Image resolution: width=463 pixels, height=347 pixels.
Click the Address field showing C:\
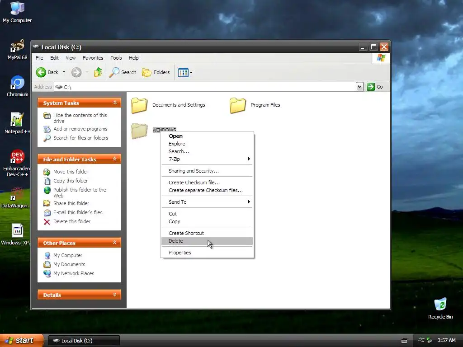tap(205, 87)
